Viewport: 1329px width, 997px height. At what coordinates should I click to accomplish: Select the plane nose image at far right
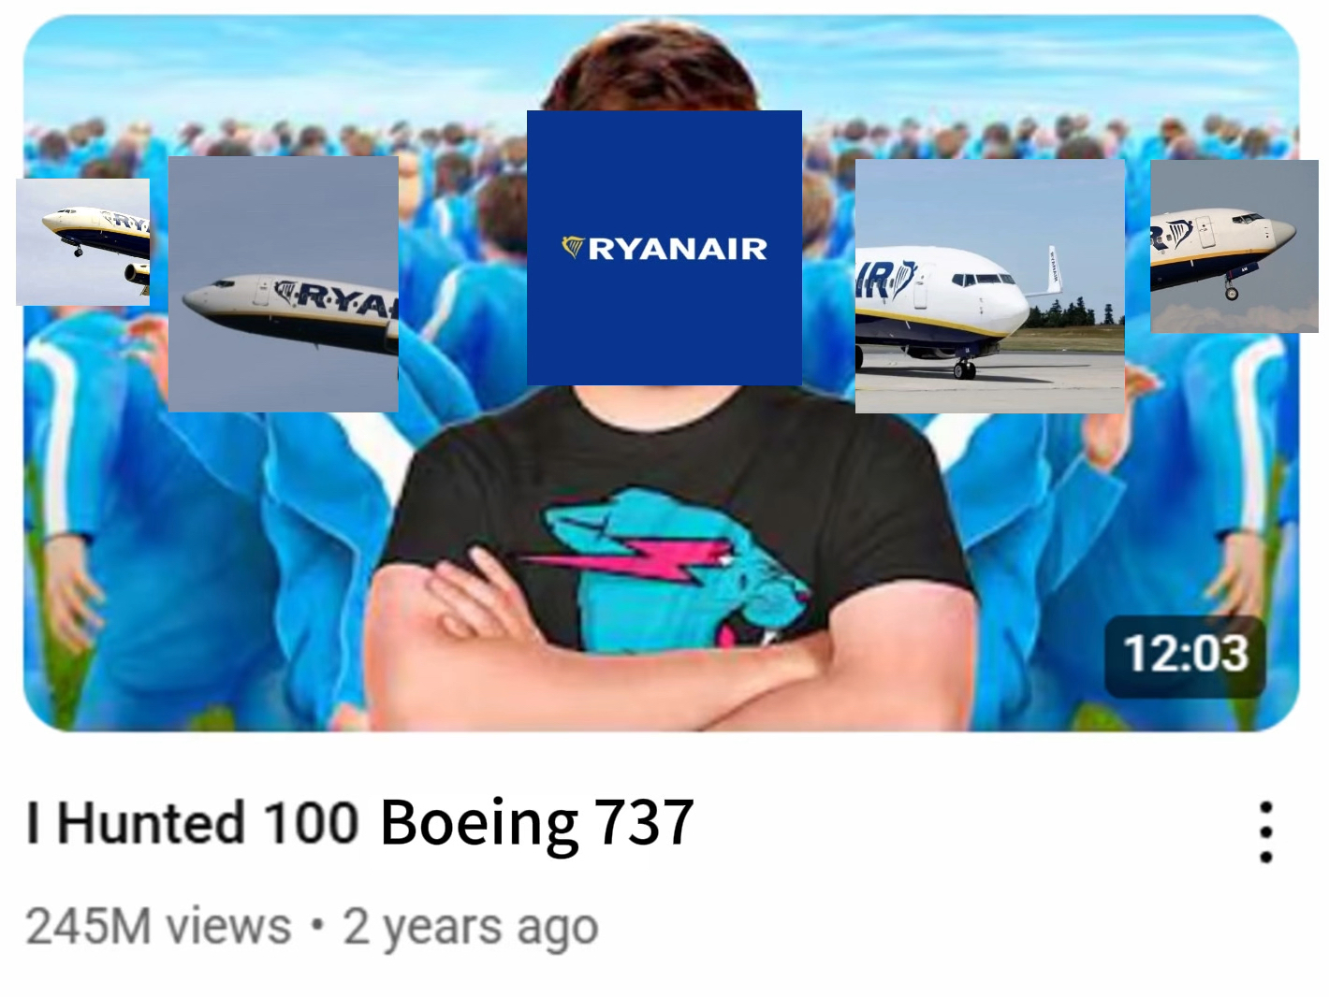(1234, 246)
